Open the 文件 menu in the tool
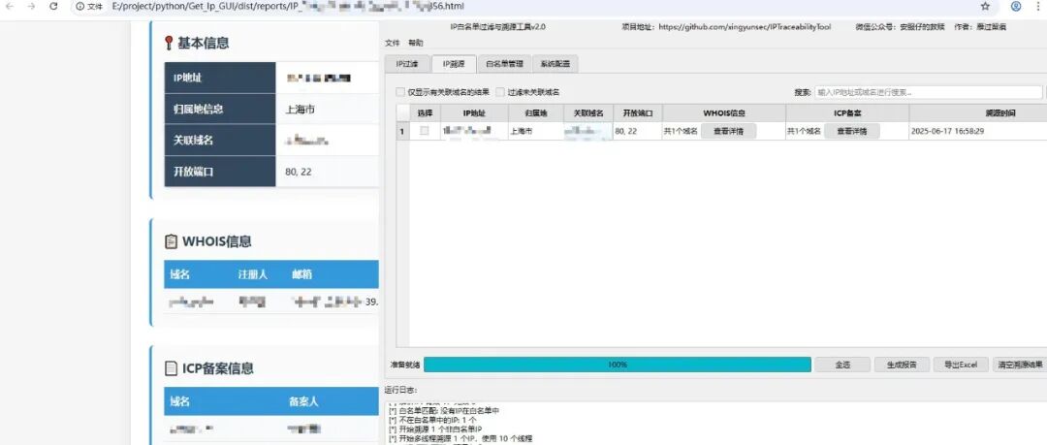The height and width of the screenshot is (445, 1047). [393, 43]
